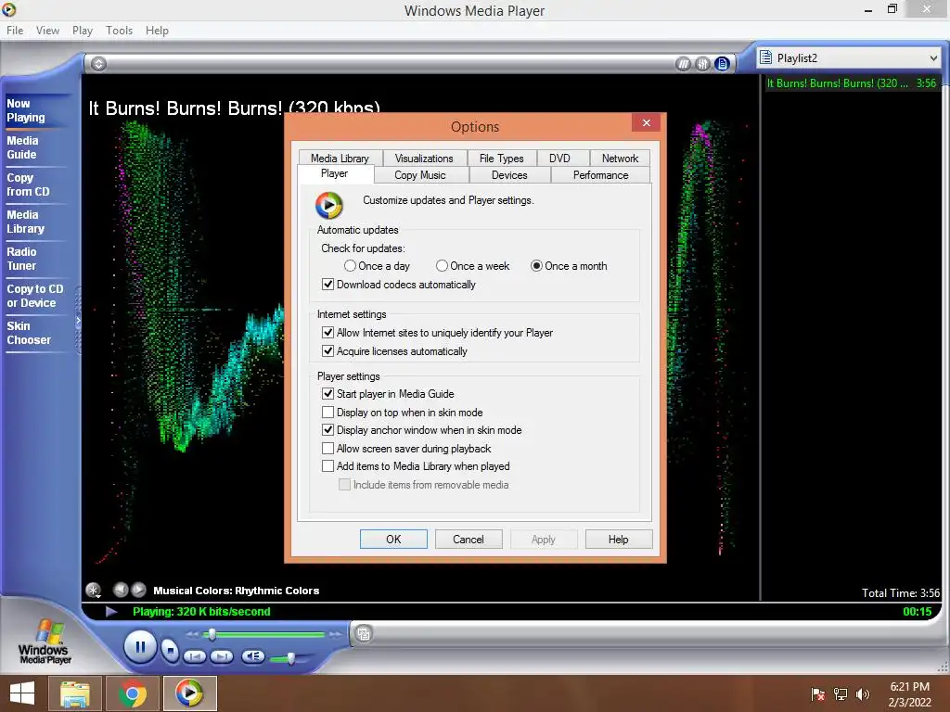Switch to Copy Music tab
Image resolution: width=950 pixels, height=712 pixels.
point(420,175)
